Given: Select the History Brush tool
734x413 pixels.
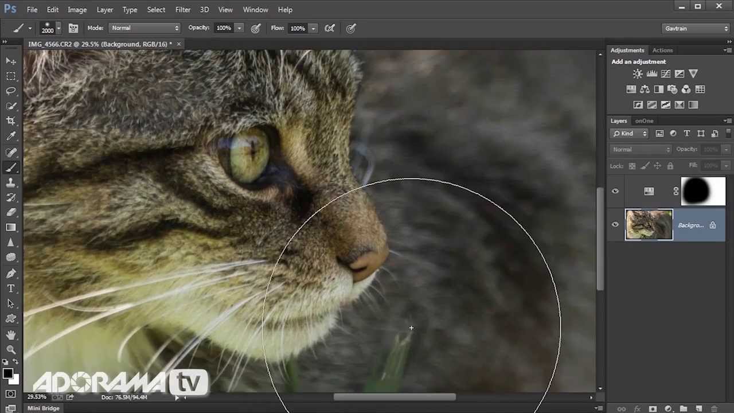Looking at the screenshot, I should point(11,197).
